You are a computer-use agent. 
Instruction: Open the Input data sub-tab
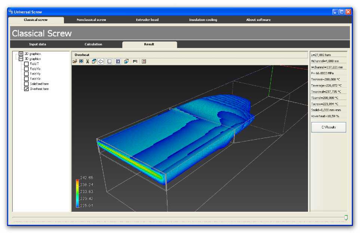(x=37, y=44)
